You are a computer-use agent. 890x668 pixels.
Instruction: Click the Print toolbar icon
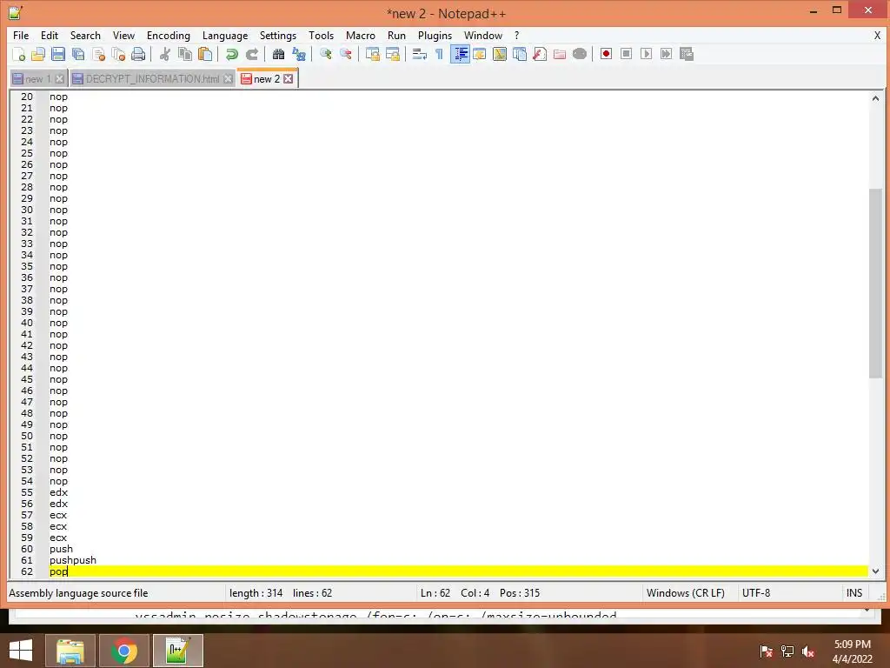[138, 54]
